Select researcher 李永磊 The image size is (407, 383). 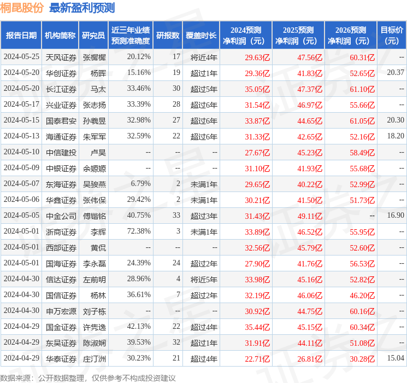[x=94, y=264]
